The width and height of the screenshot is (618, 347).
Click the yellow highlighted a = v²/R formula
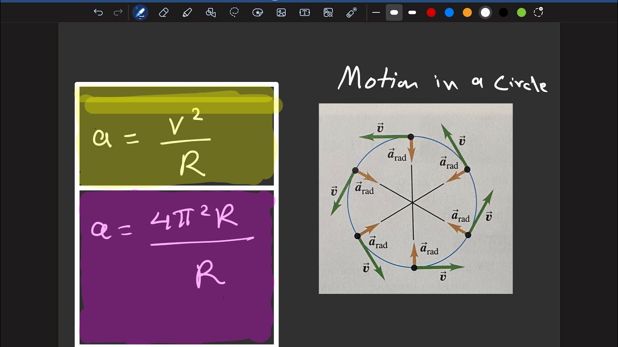pyautogui.click(x=177, y=136)
